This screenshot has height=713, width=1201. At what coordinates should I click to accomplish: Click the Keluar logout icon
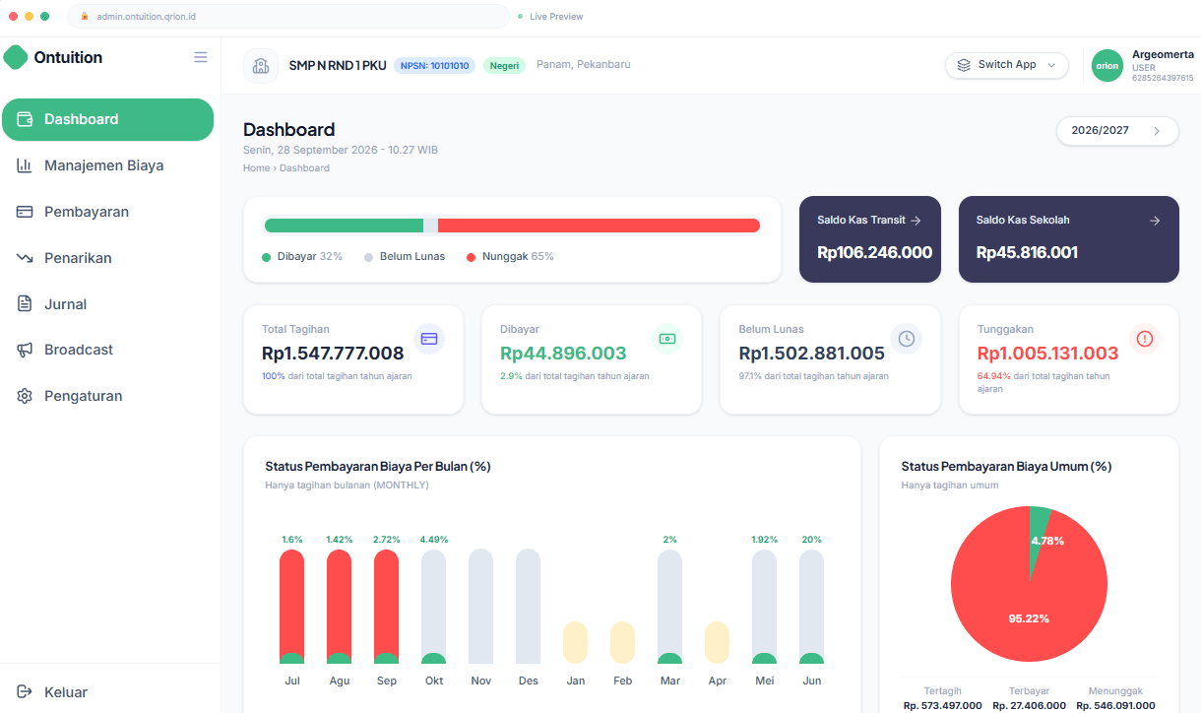pos(25,692)
